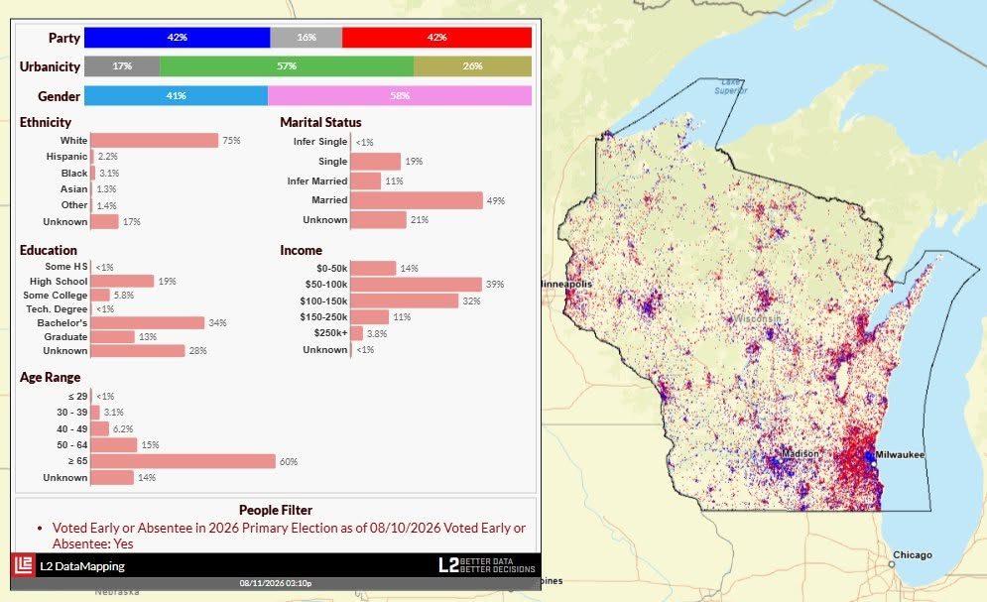The width and height of the screenshot is (987, 602).
Task: Click the green 57% Urbanicity segment
Action: (287, 66)
